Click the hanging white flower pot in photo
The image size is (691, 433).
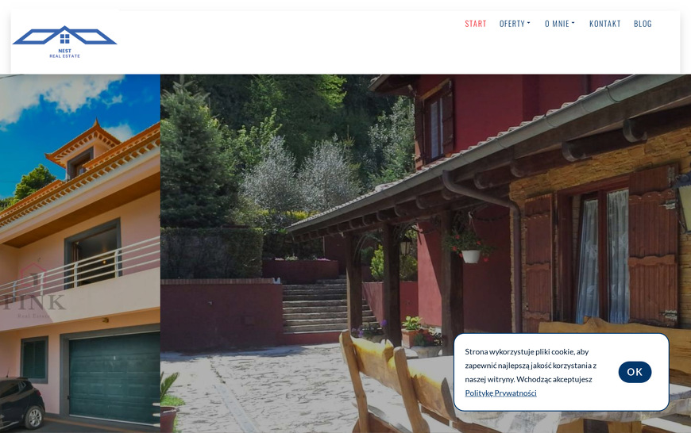(x=471, y=256)
